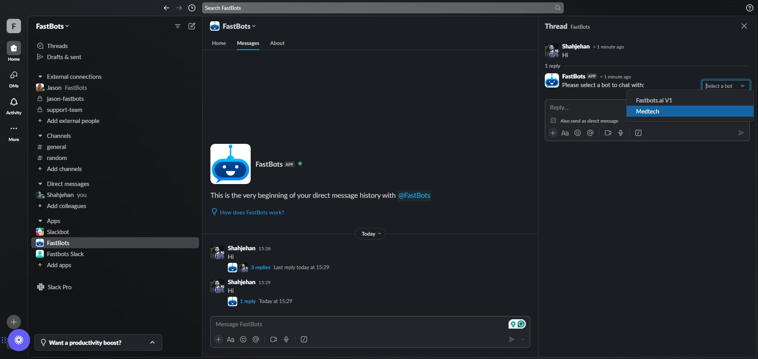Collapse the Direct messages section
The height and width of the screenshot is (359, 758).
click(40, 184)
